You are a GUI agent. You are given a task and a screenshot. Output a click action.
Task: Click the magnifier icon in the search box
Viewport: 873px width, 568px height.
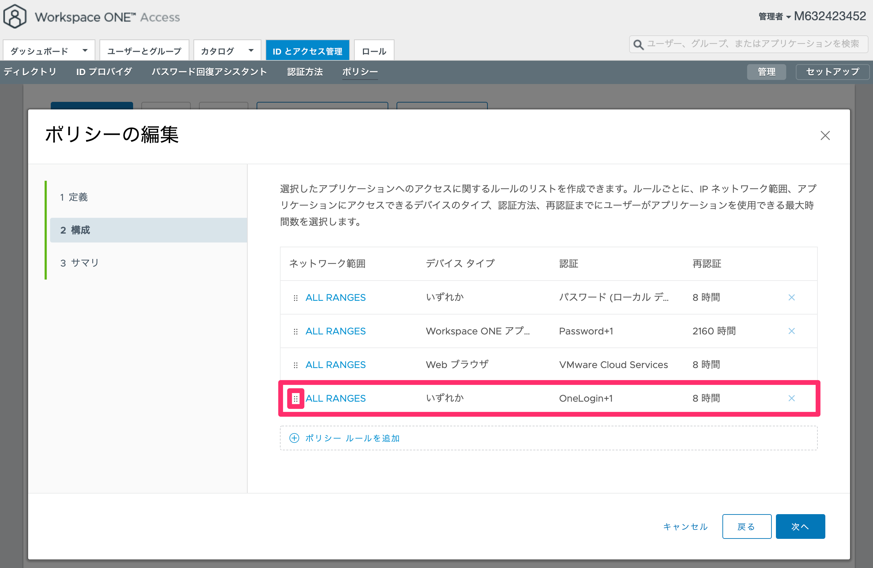pyautogui.click(x=639, y=44)
